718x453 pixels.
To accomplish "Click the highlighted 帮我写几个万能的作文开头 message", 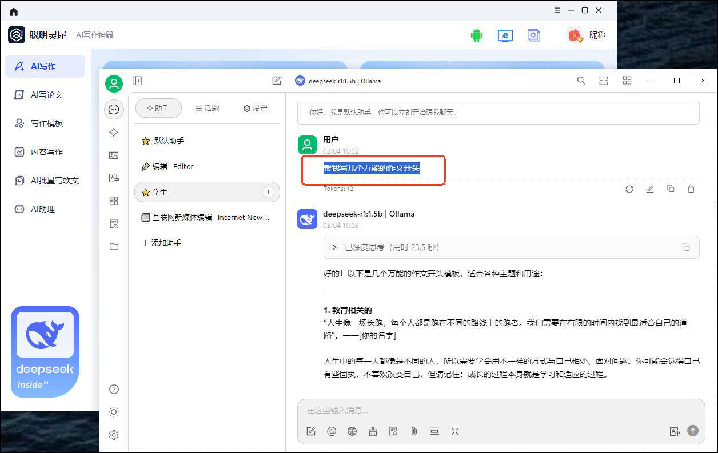I will [x=372, y=168].
